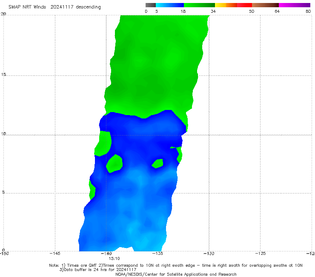Click the longitude axis label '-125'

click(261, 254)
